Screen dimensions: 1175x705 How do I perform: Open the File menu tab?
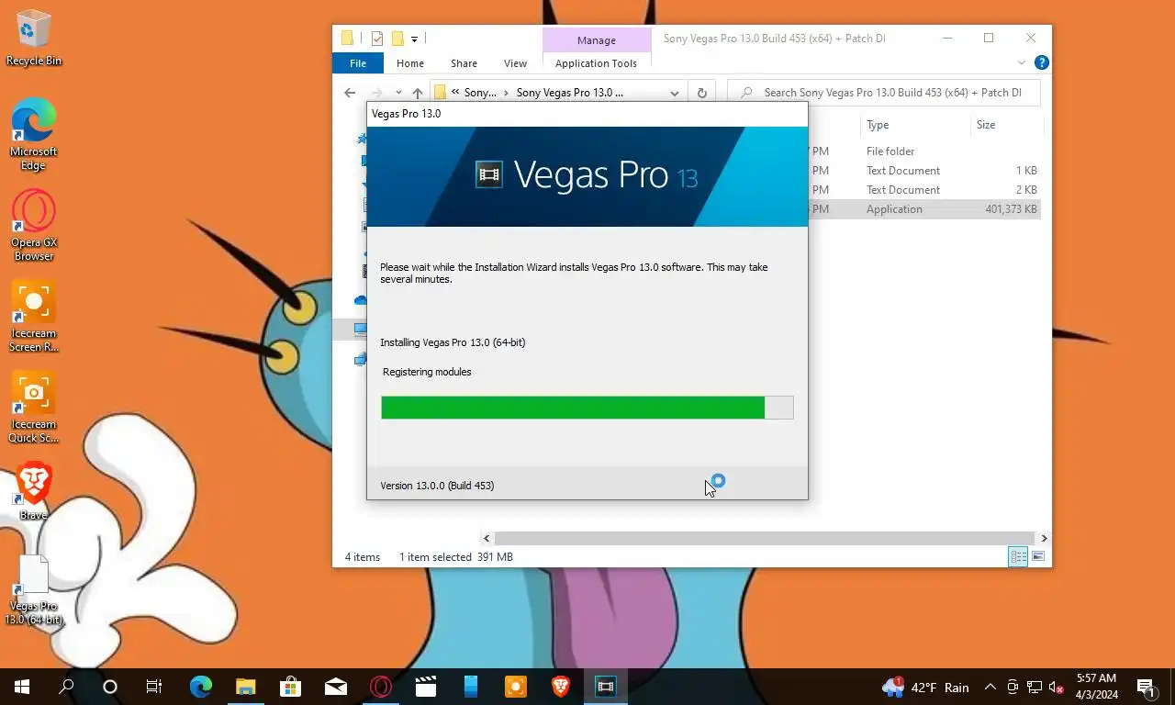[x=358, y=63]
